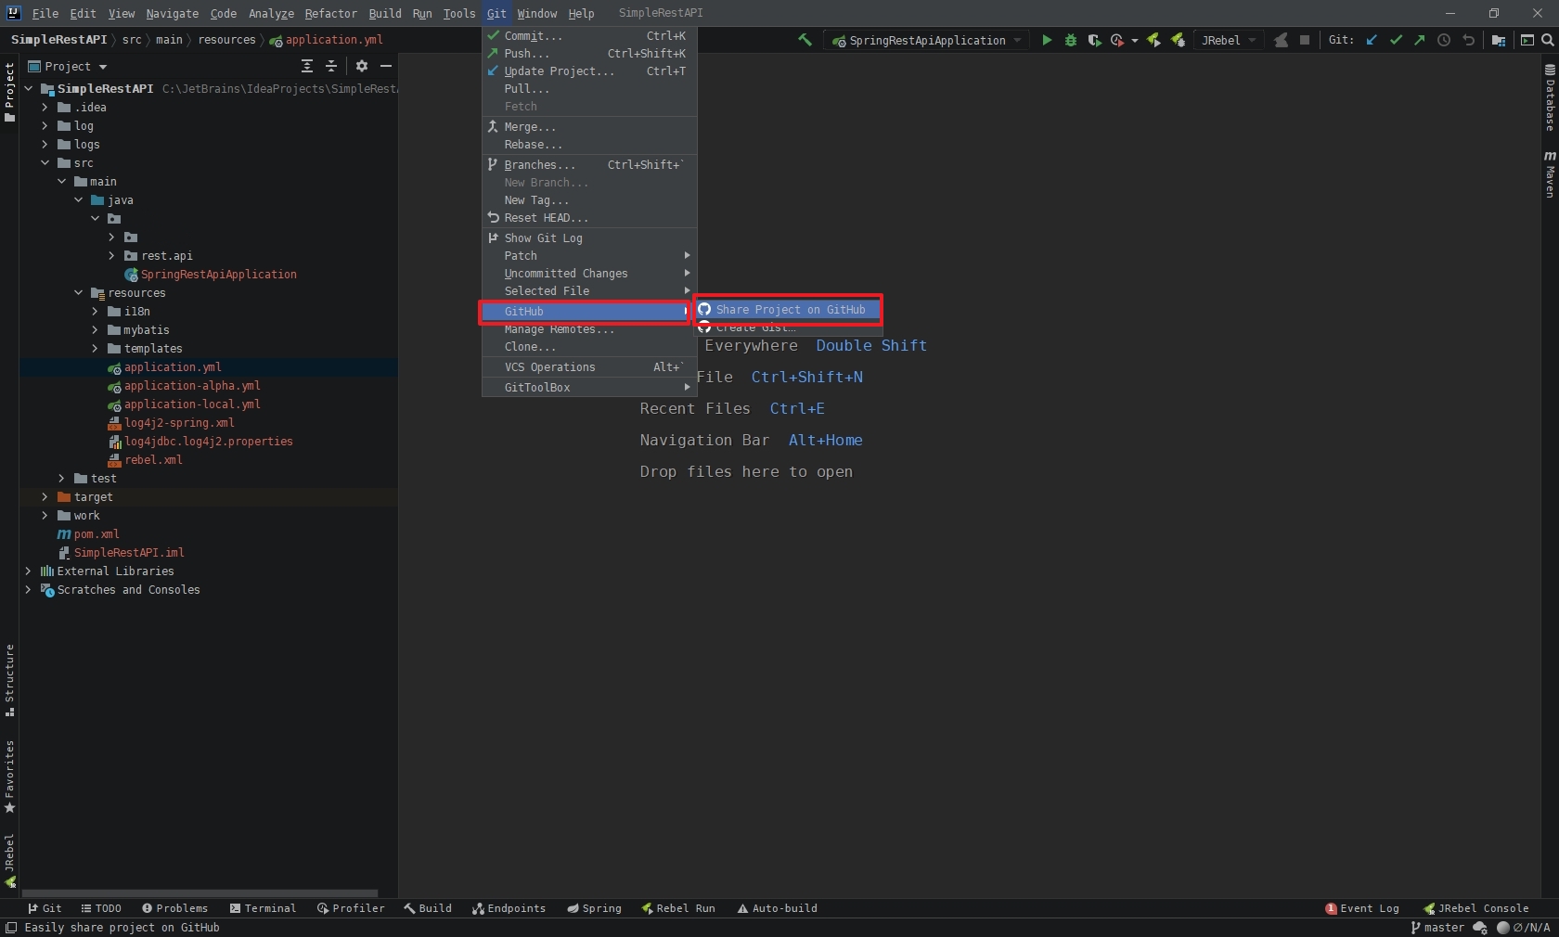1559x937 pixels.
Task: Click the Git rollback arrow icon
Action: (1468, 40)
